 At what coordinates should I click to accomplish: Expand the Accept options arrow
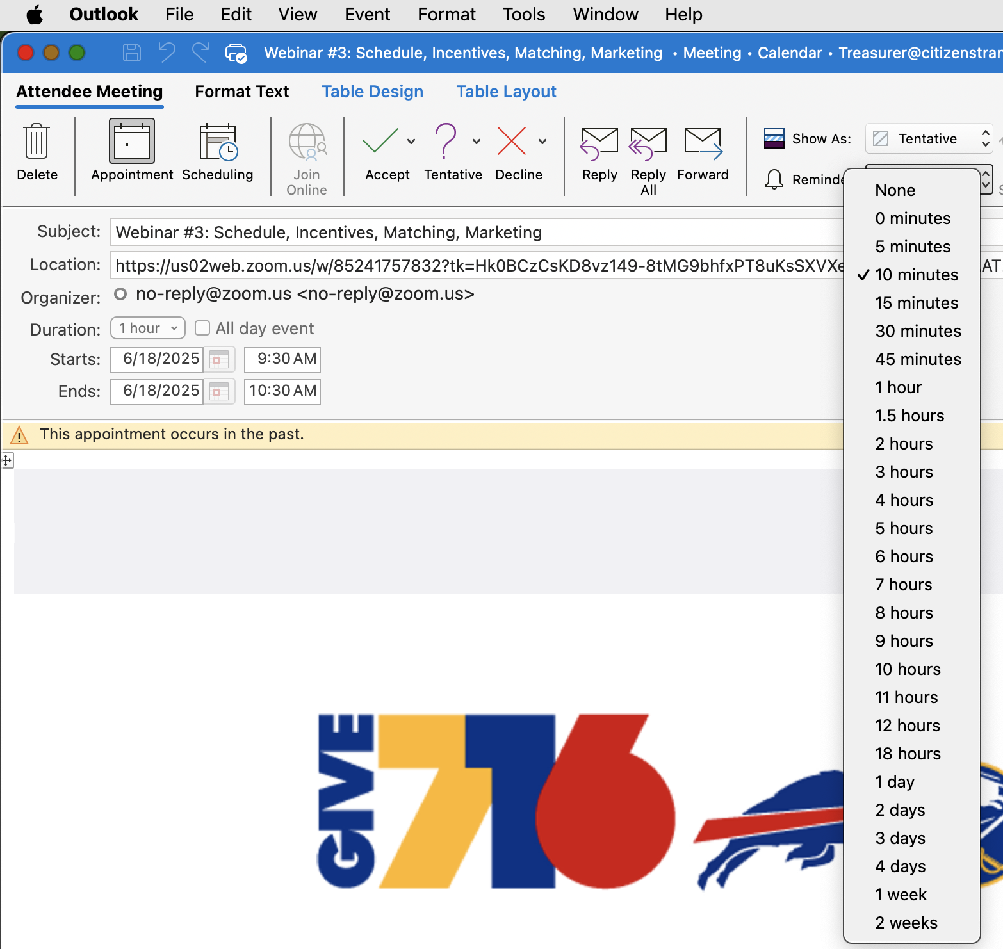point(411,142)
